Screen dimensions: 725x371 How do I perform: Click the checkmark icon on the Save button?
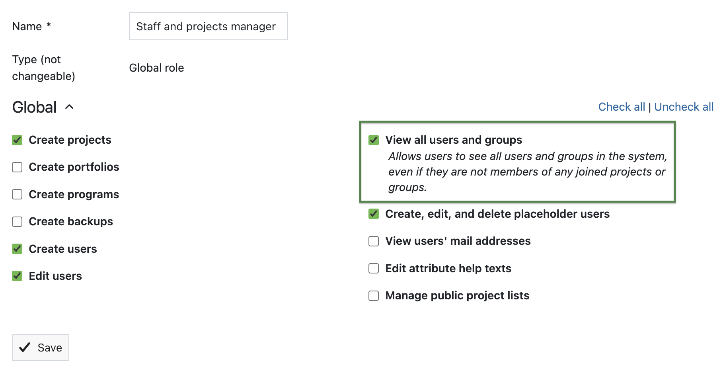pos(25,347)
